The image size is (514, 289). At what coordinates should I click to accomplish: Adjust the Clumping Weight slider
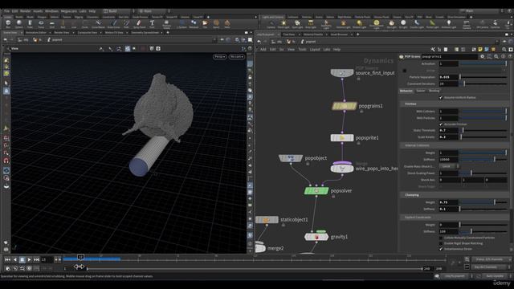[x=483, y=202]
